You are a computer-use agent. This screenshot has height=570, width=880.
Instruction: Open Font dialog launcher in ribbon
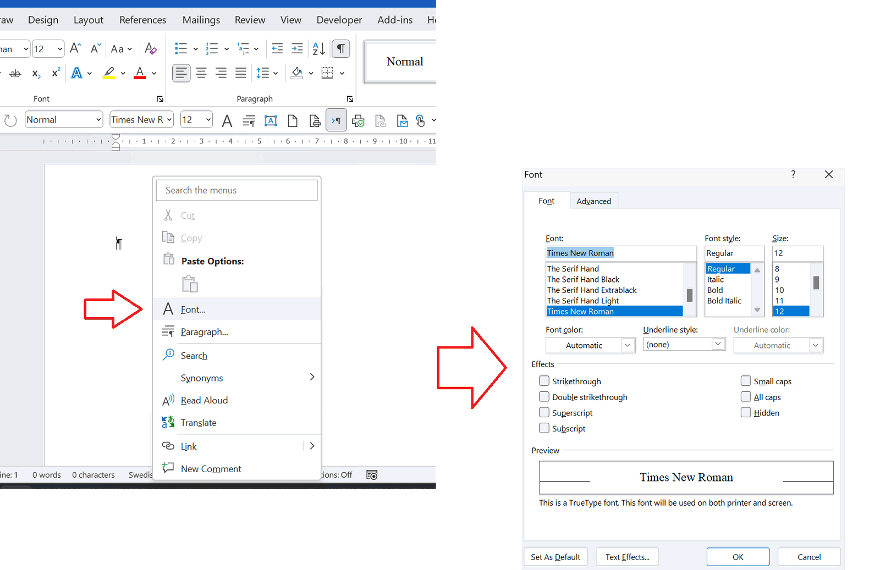[160, 99]
